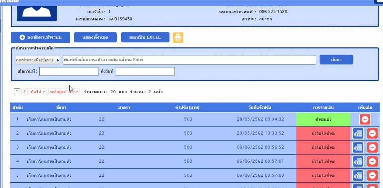Click paper control number จส.0159450
The image size is (383, 188).
coord(120,19)
